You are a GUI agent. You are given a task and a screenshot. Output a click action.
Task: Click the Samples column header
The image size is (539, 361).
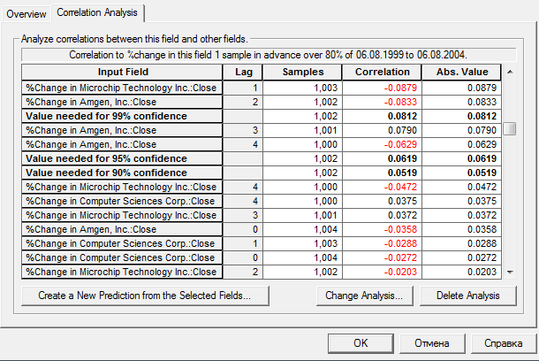[303, 72]
